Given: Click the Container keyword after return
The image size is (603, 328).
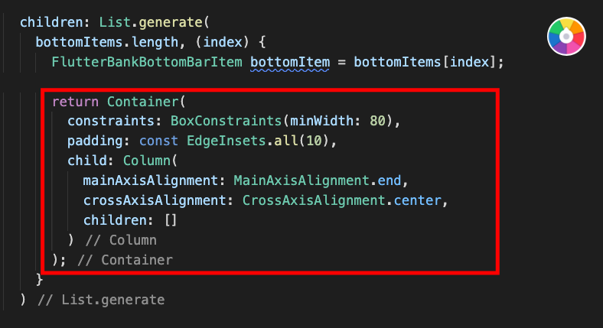Looking at the screenshot, I should (143, 102).
